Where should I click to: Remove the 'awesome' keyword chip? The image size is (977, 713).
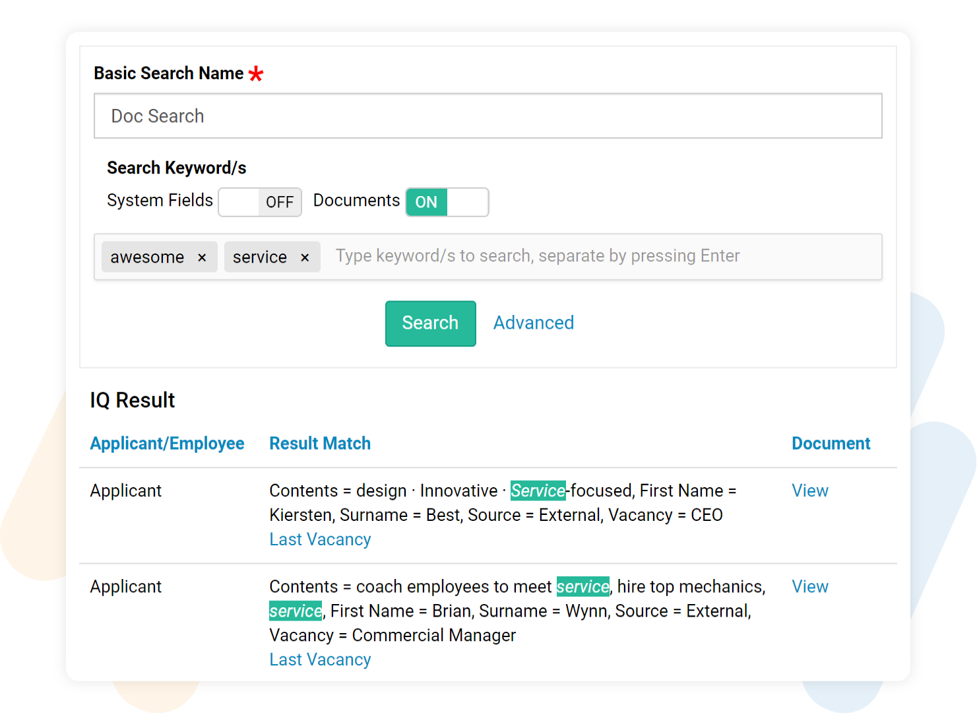point(202,257)
